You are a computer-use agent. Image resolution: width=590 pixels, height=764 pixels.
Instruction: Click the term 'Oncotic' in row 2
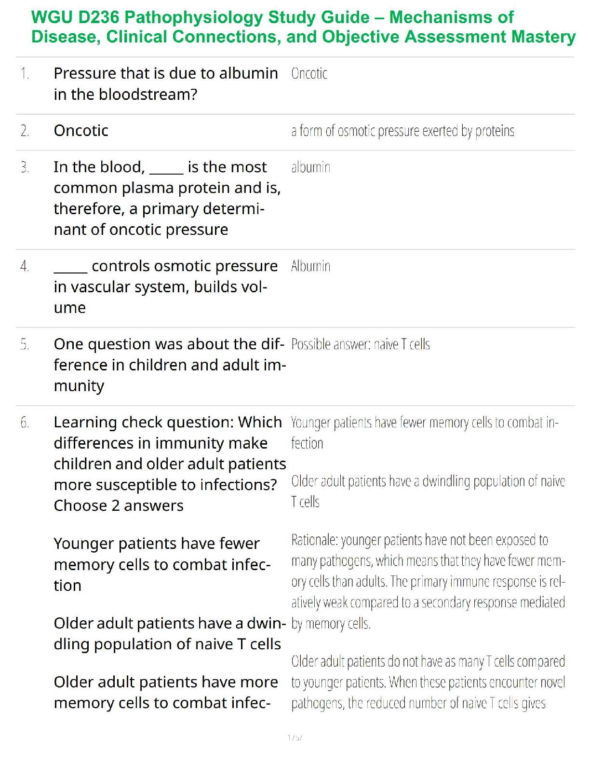coord(81,131)
